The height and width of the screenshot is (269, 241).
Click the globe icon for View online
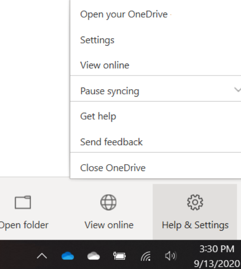[108, 202]
